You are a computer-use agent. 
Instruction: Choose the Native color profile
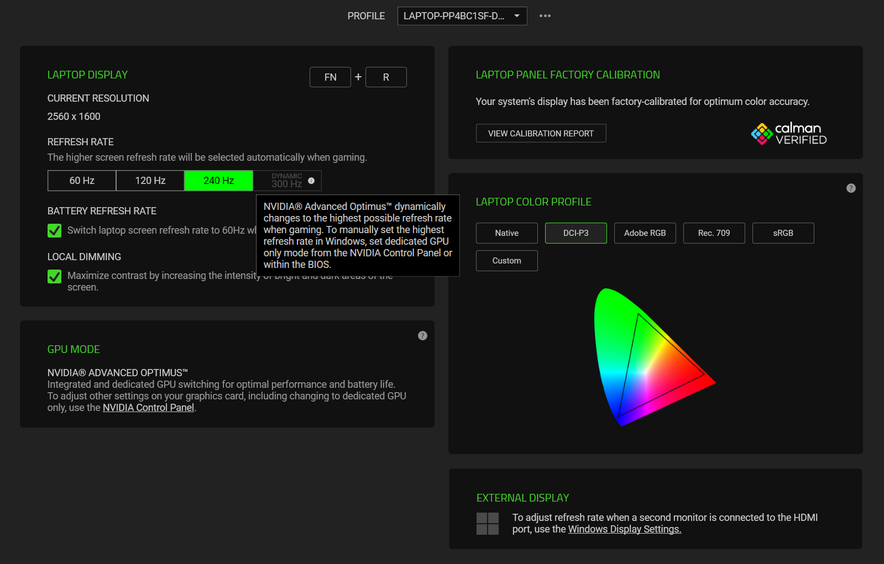506,233
